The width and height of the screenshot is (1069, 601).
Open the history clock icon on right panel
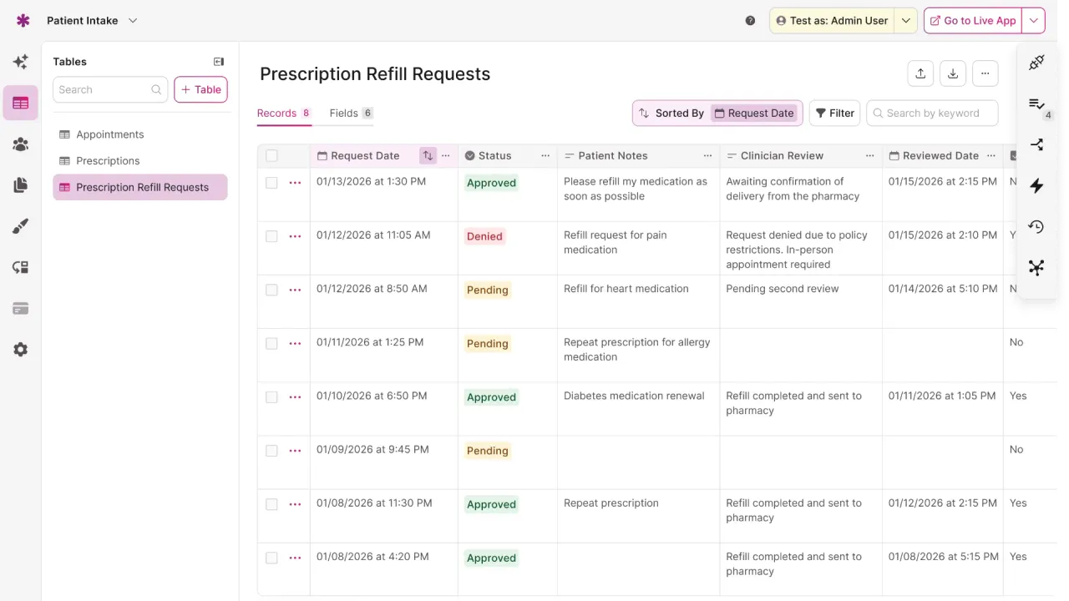click(1036, 226)
